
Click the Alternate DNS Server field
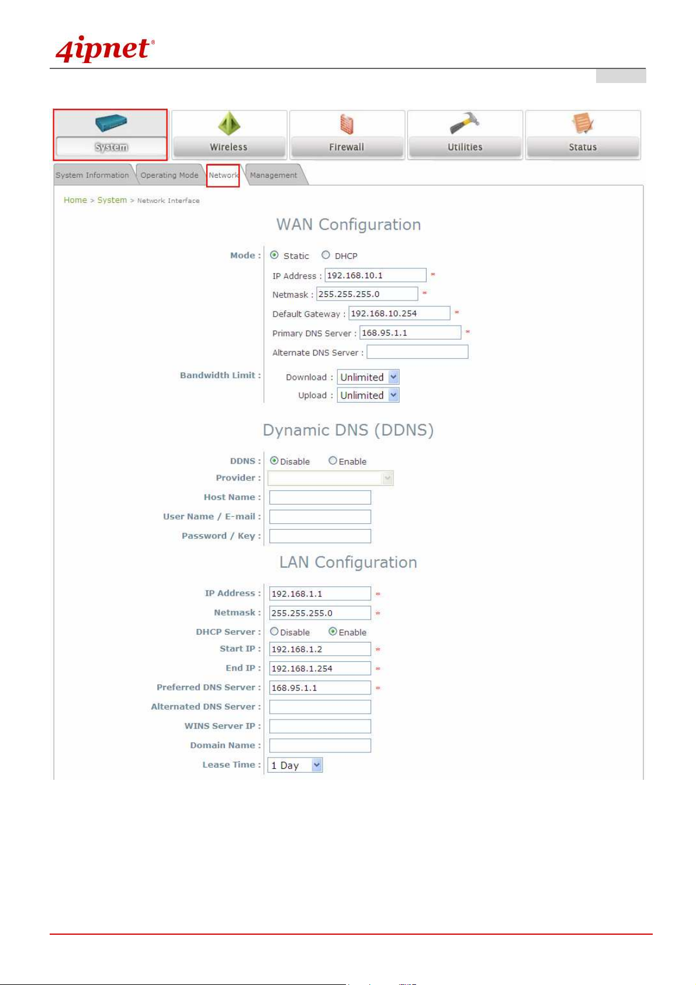coord(417,352)
